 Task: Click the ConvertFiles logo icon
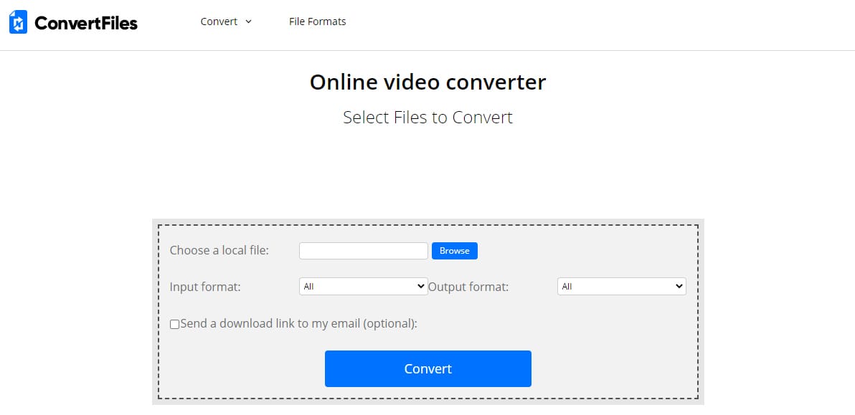[x=18, y=22]
